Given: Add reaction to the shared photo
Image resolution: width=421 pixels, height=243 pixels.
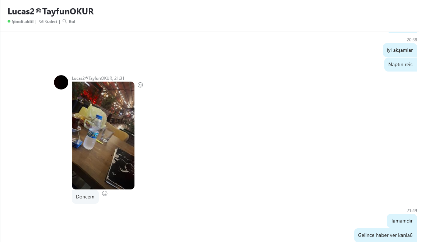Looking at the screenshot, I should [140, 85].
